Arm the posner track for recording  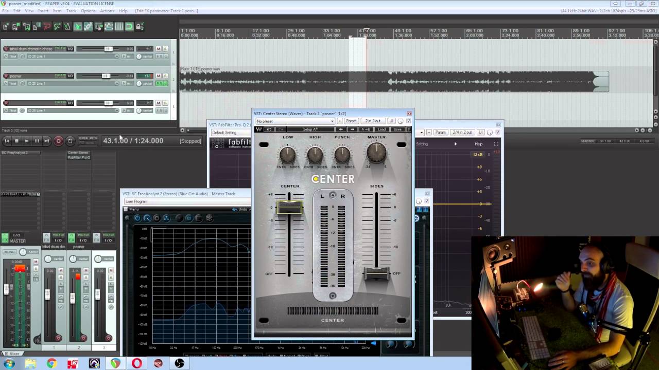point(6,76)
